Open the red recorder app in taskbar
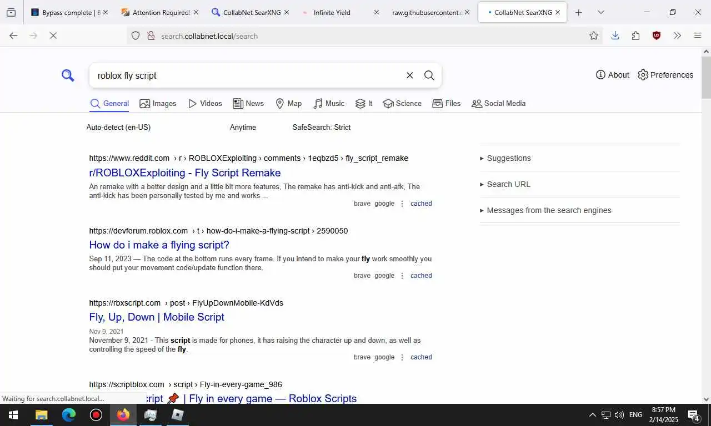The image size is (711, 426). (x=96, y=415)
